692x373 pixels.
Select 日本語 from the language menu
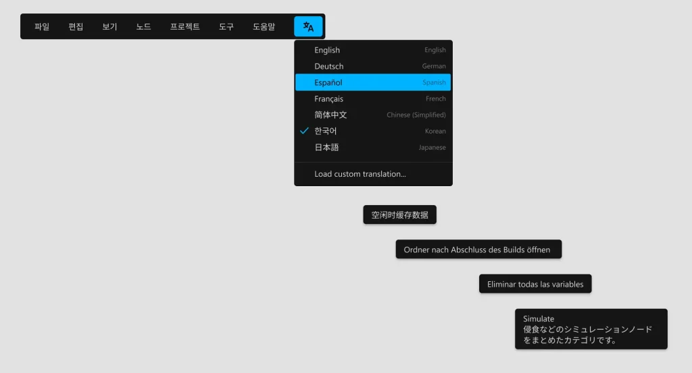(373, 147)
